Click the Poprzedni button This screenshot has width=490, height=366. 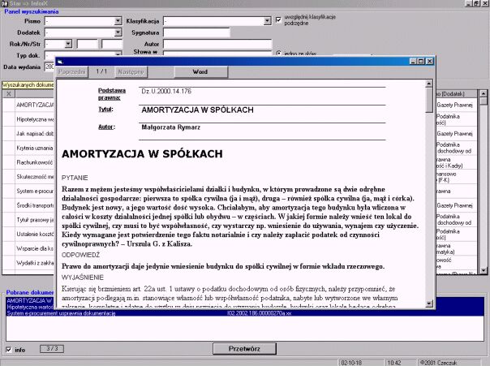coord(72,72)
